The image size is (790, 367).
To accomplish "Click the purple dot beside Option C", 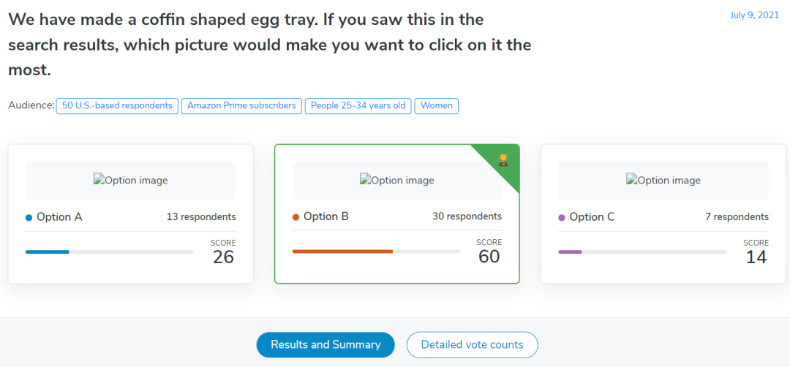I will 562,217.
